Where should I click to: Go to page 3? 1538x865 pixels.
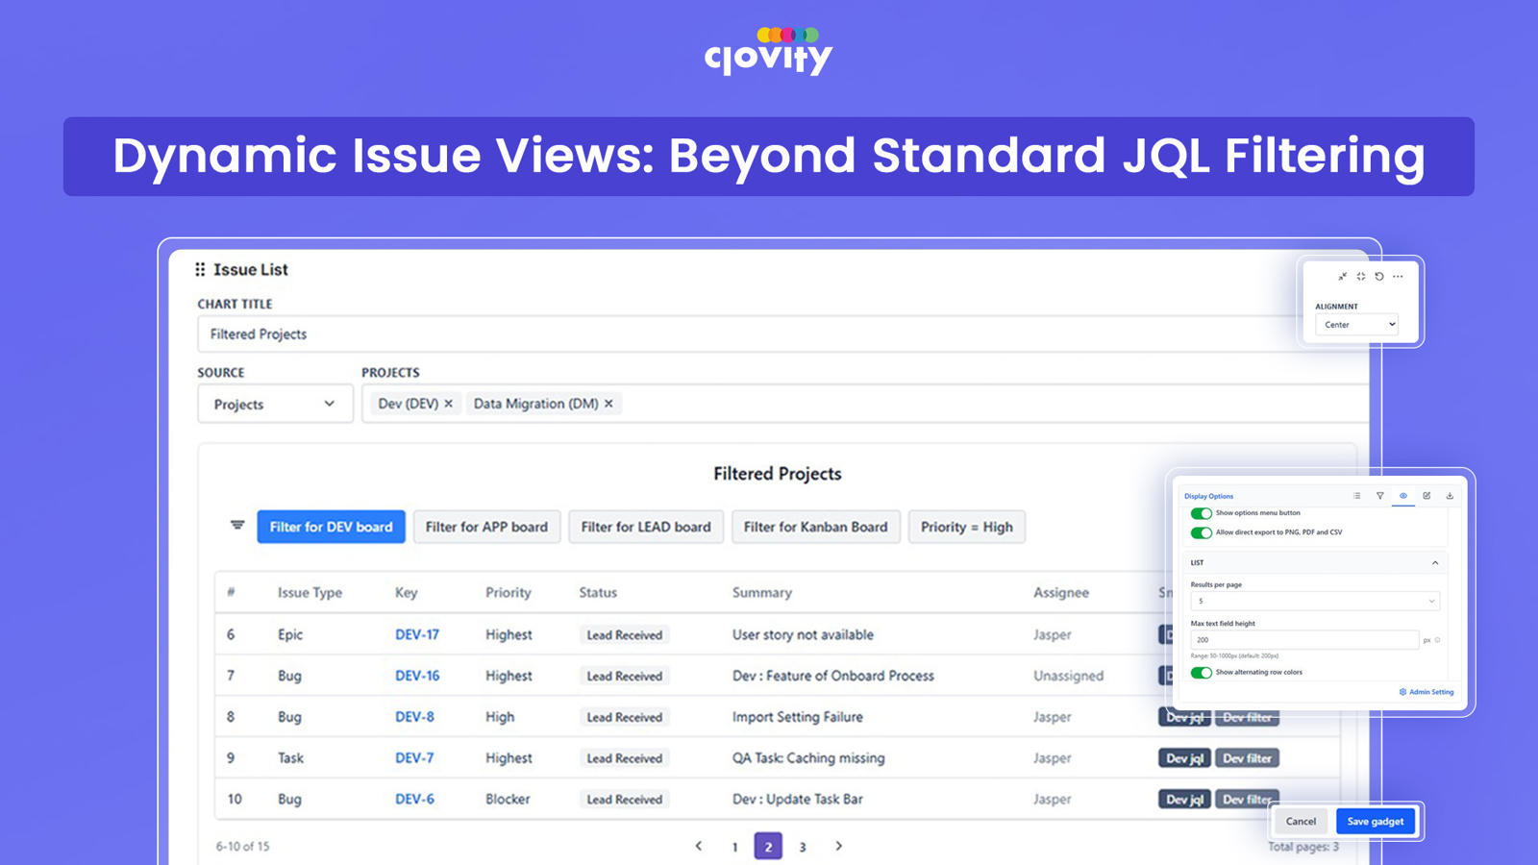[x=803, y=847]
